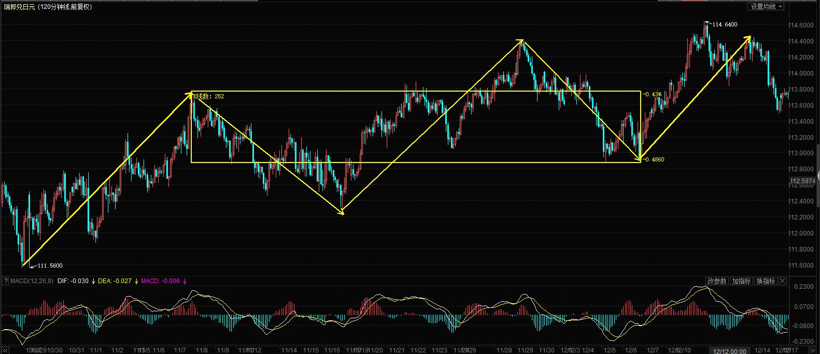Click the 11/29 date on the time axis
820x354 pixels.
coord(526,350)
